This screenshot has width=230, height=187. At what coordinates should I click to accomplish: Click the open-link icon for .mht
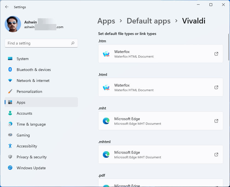216,121
